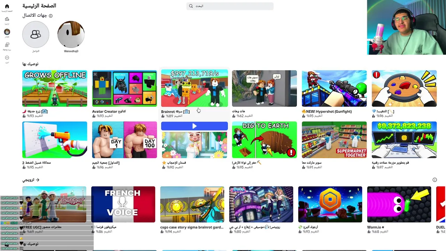Viewport: 446px width, 251px height.
Task: Click '%93 التقييم' rating under زرع حديقة
Action: (34, 116)
